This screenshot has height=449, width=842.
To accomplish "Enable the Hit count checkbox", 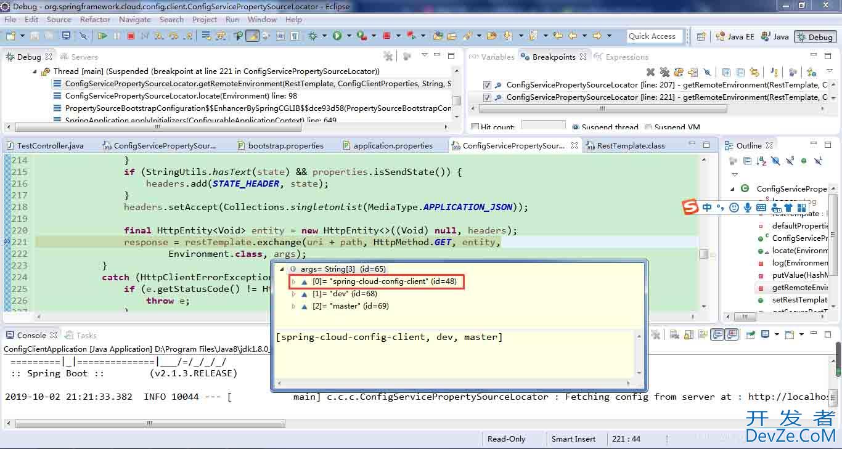I will tap(475, 127).
